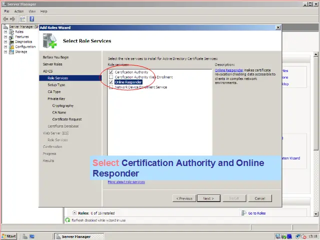Viewport: 320px width, 240px height.
Task: Open the View menu
Action: tap(32, 11)
